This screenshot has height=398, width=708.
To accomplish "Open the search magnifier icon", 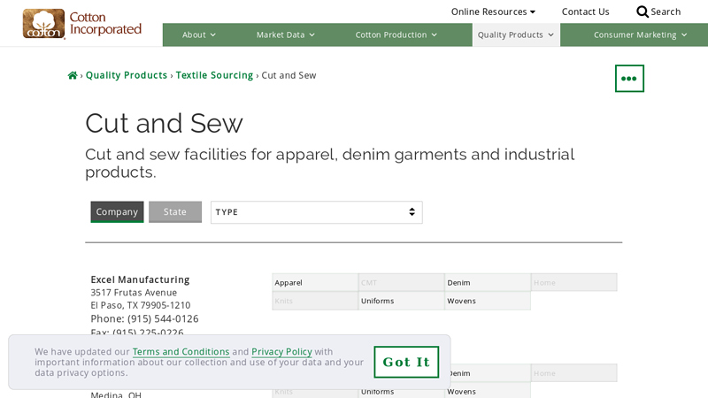I will click(x=643, y=11).
